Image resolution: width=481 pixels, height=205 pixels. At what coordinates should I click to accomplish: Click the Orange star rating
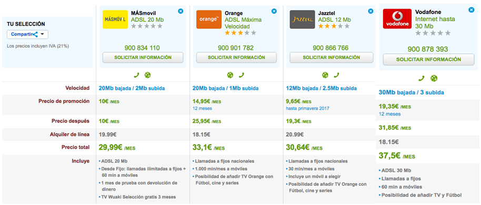[240, 33]
